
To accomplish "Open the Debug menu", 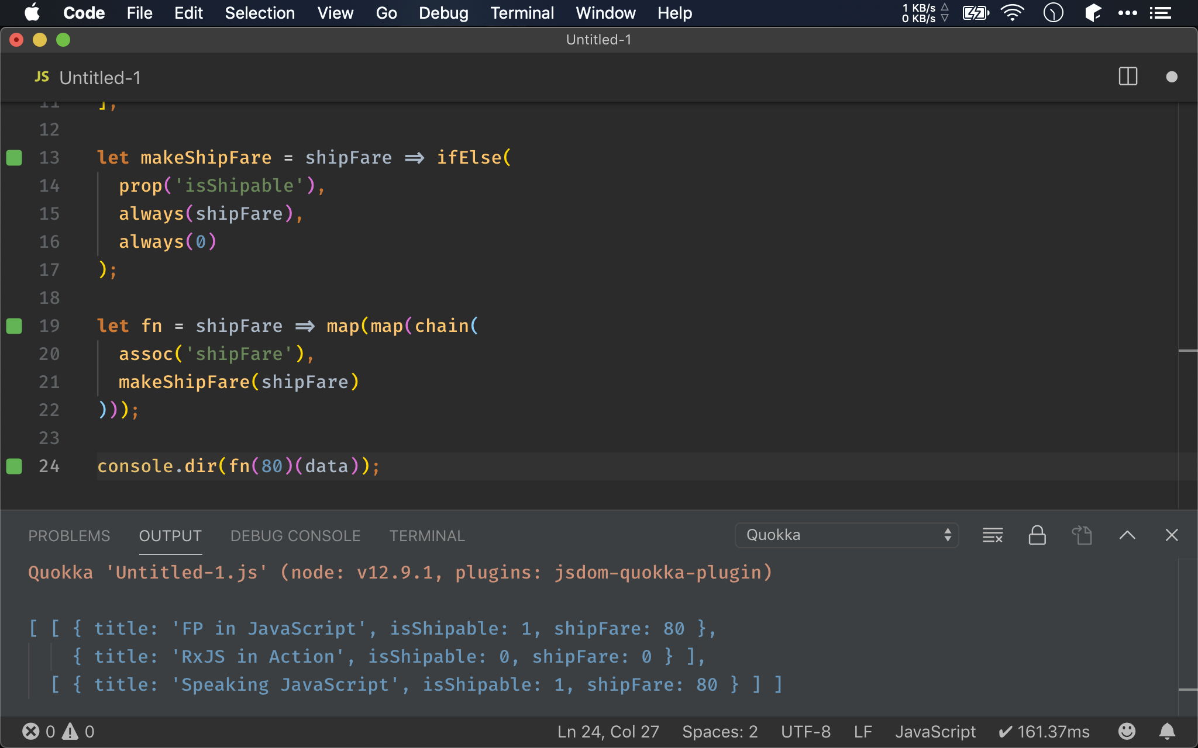I will point(444,13).
